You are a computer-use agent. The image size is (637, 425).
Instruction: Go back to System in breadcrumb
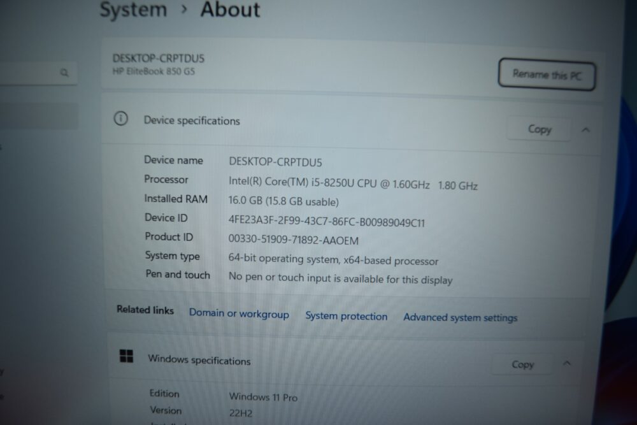tap(133, 10)
